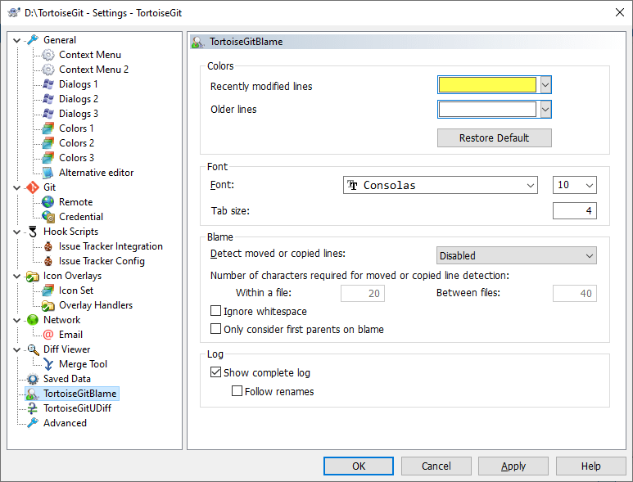
Task: Click the Colors 2 palette icon
Action: tap(48, 143)
